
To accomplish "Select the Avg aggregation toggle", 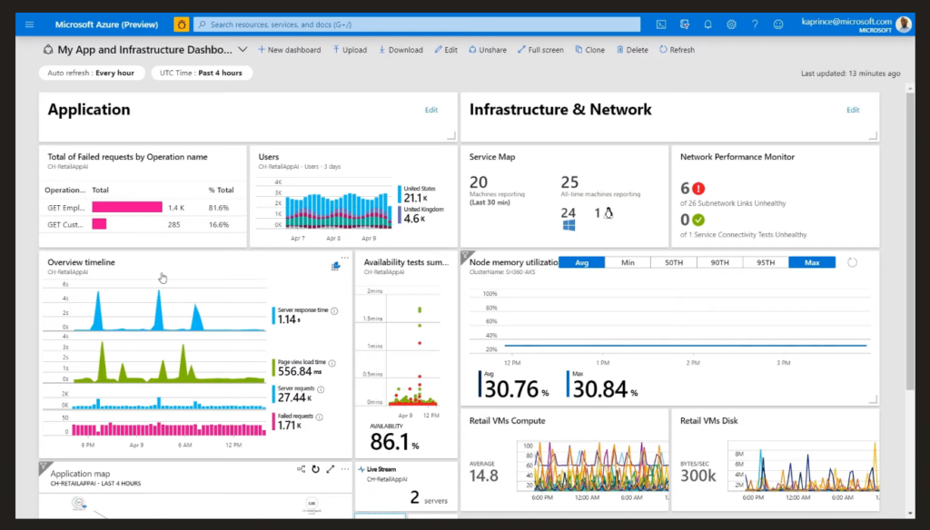I will click(x=581, y=262).
